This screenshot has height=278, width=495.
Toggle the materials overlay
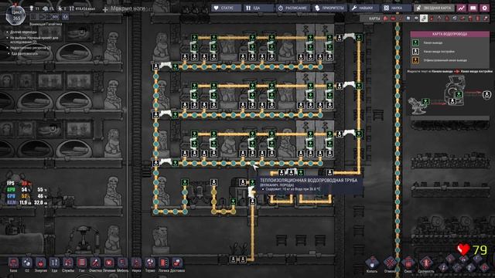[x=408, y=19]
